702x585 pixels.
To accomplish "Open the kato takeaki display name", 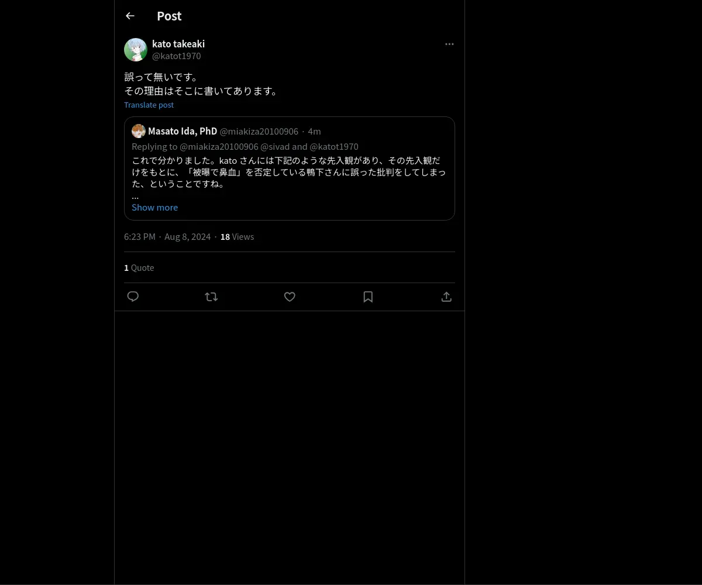I will [178, 44].
